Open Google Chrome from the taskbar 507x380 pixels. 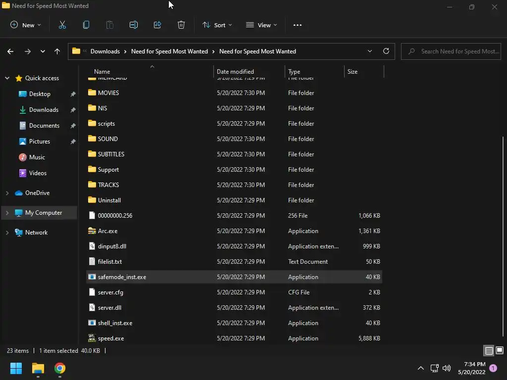[60, 368]
